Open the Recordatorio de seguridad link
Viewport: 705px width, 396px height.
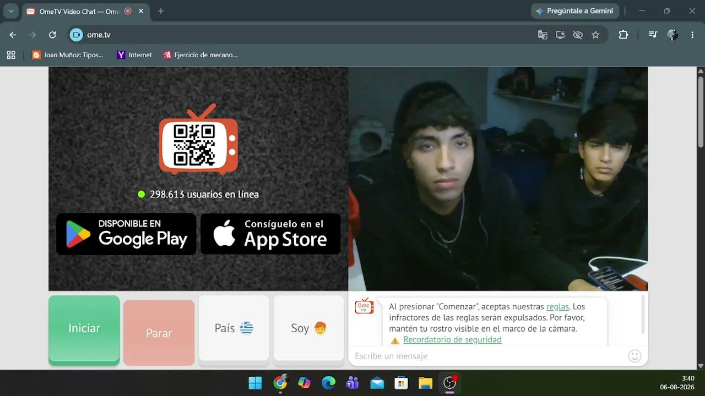[x=452, y=340]
